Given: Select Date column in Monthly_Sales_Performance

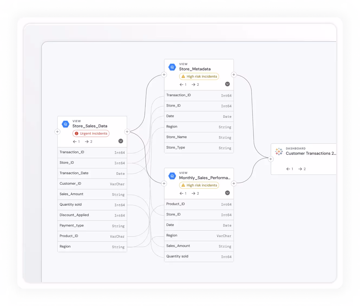Looking at the screenshot, I should [x=199, y=225].
